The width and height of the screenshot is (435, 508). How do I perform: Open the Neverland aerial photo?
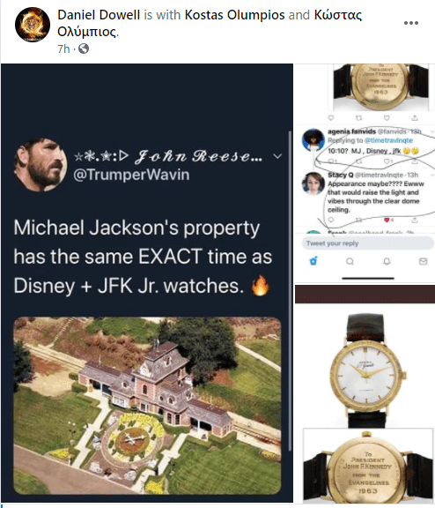(147, 406)
